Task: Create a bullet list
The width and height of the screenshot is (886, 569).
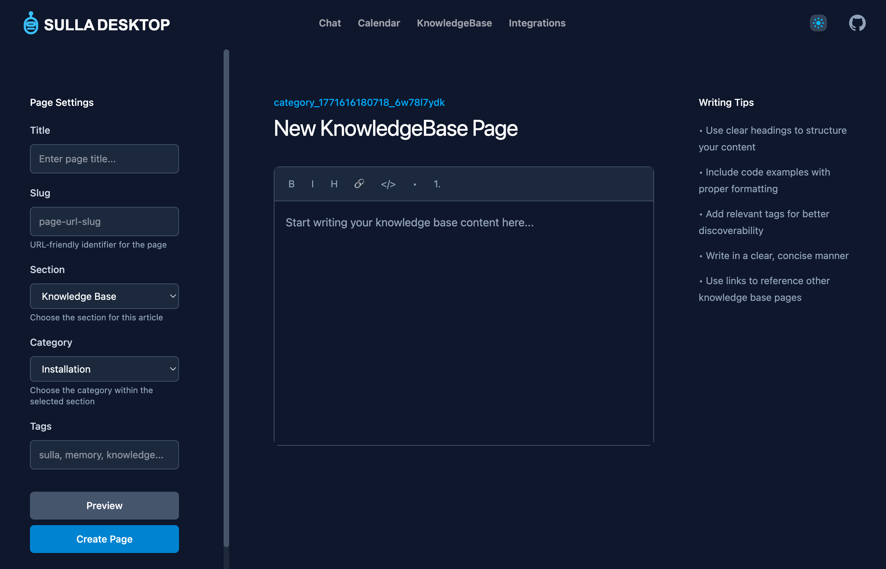Action: [414, 184]
